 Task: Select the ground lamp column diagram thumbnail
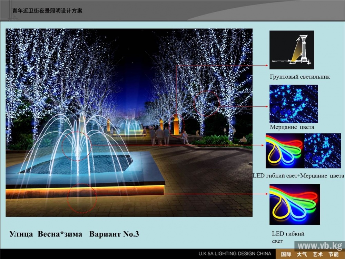coord(292,50)
